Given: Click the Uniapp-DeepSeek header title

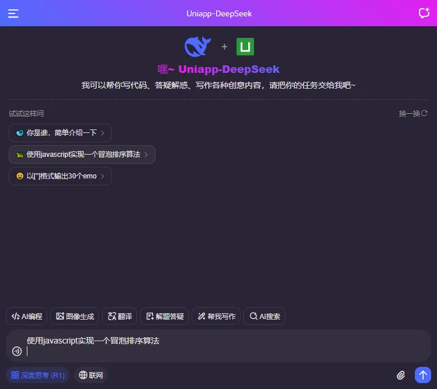Looking at the screenshot, I should coord(219,13).
